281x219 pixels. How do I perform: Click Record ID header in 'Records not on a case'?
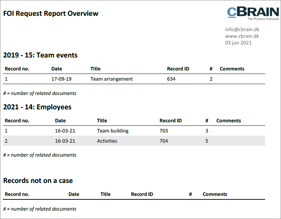click(x=142, y=194)
